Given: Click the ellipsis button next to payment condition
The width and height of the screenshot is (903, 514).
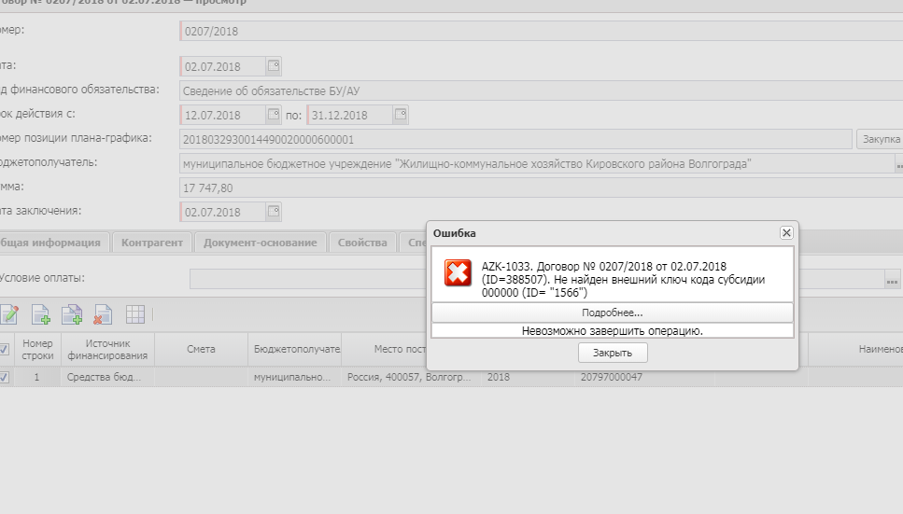Looking at the screenshot, I should click(893, 279).
